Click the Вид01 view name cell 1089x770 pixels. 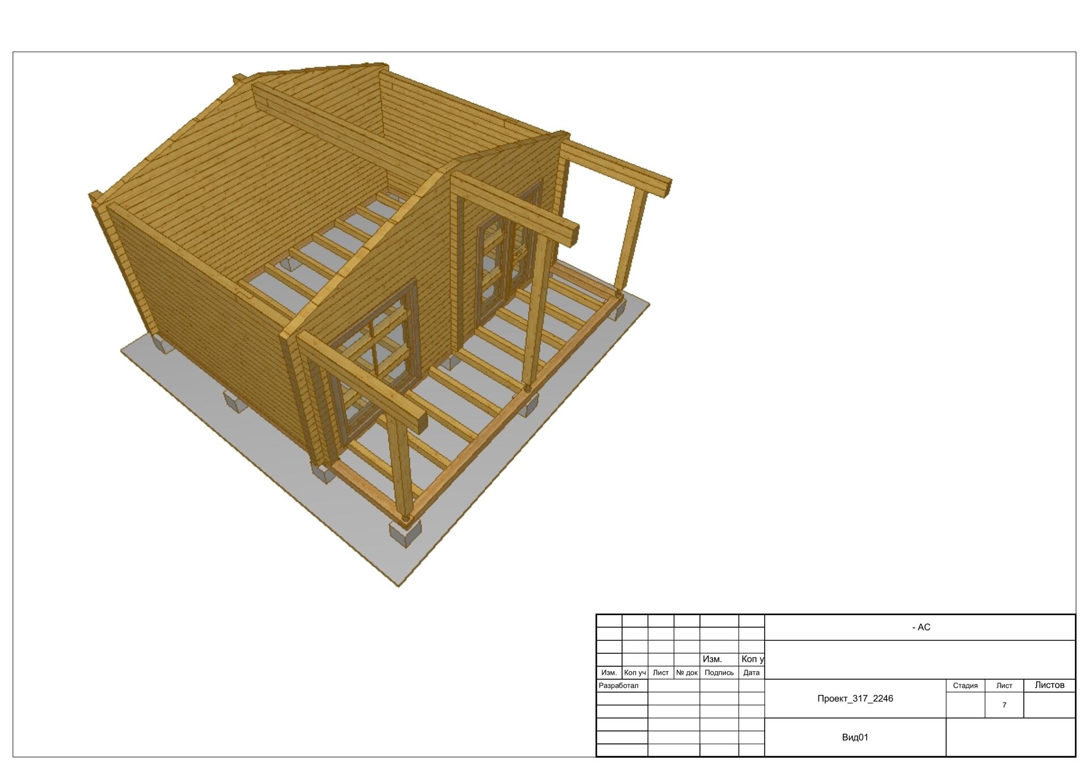point(855,737)
